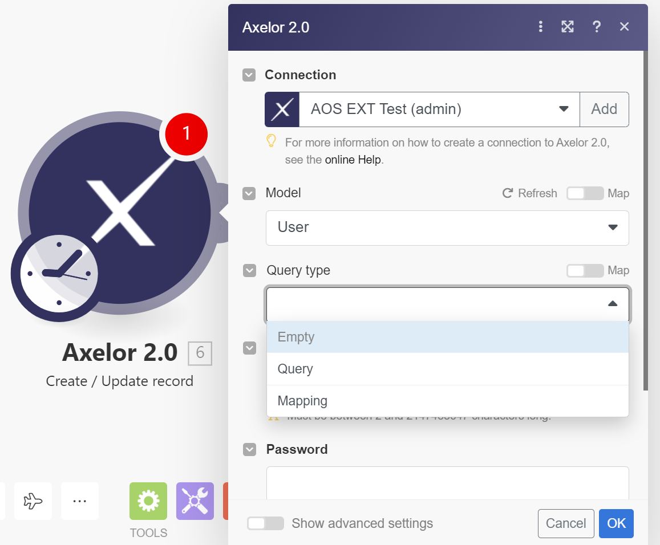
Task: Open the Model dropdown showing User
Action: 613,227
